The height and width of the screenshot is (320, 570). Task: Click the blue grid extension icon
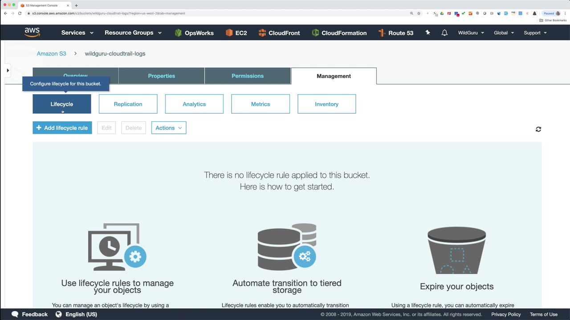[x=520, y=13]
